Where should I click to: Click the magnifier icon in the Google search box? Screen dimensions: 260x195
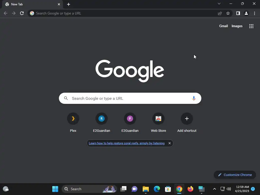point(66,98)
